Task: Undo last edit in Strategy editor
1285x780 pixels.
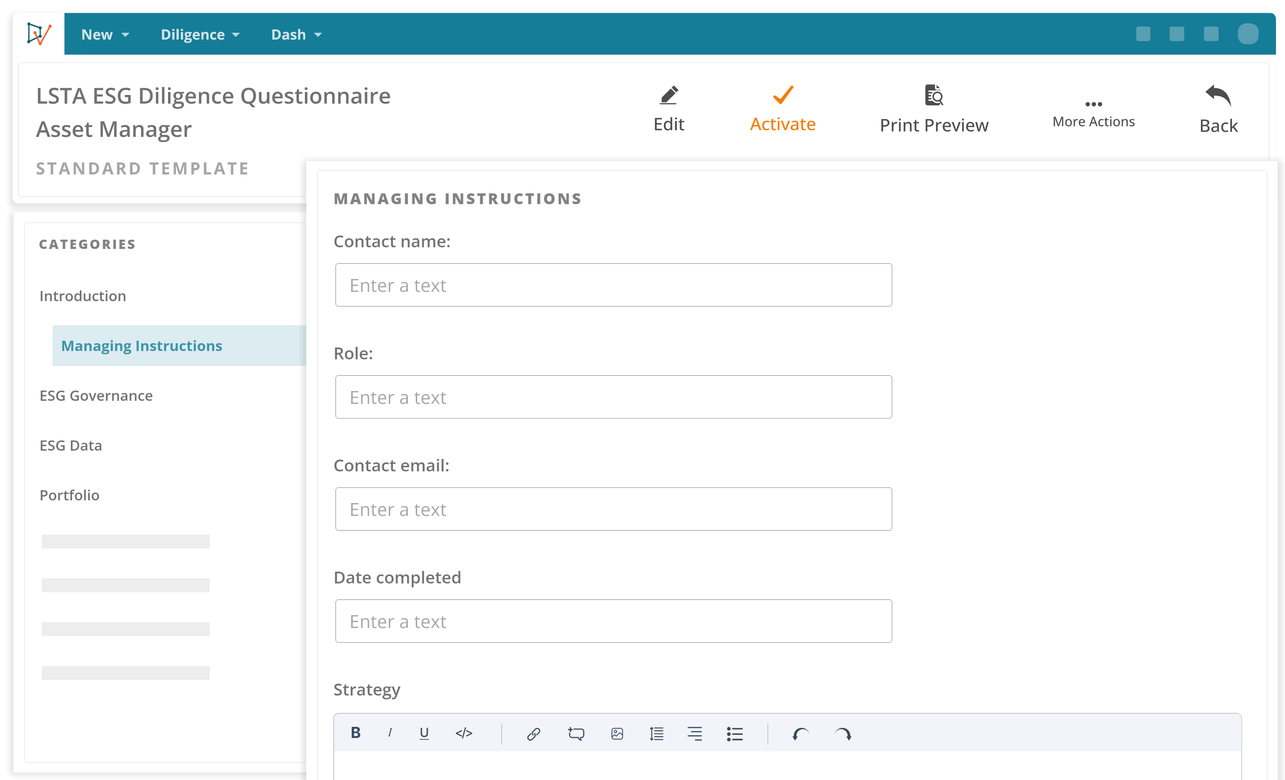Action: (x=801, y=734)
